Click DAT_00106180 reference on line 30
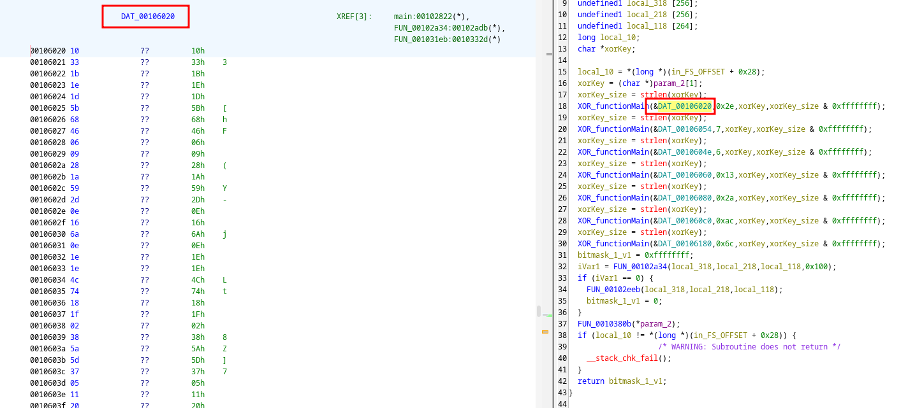 click(684, 244)
